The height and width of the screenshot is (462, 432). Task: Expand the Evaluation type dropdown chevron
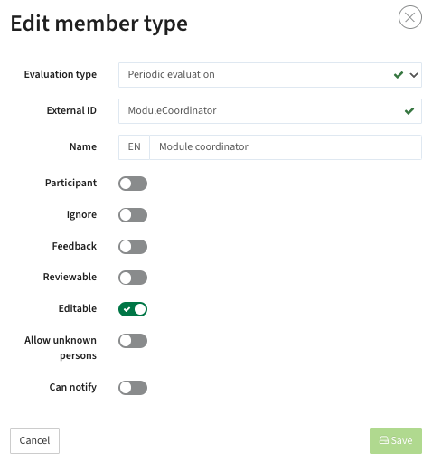(x=414, y=75)
